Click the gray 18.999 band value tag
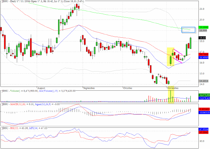The height and width of the screenshot is (149, 210). pyautogui.click(x=203, y=31)
